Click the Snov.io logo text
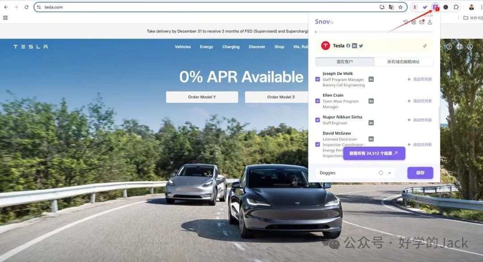Viewport: 483px width, 262px height. point(324,21)
